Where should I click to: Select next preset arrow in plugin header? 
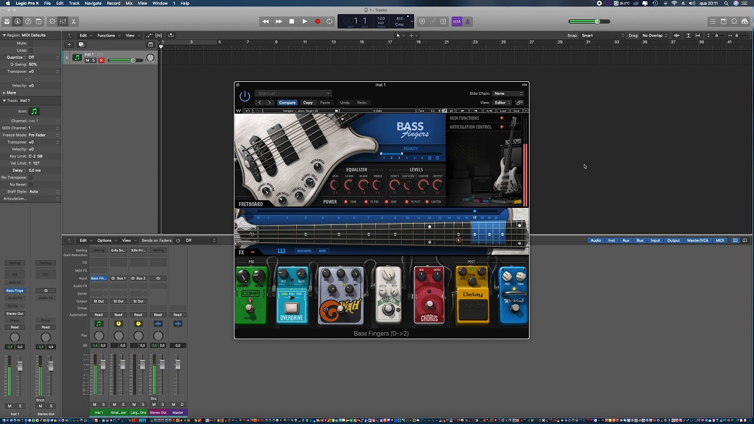tap(270, 102)
